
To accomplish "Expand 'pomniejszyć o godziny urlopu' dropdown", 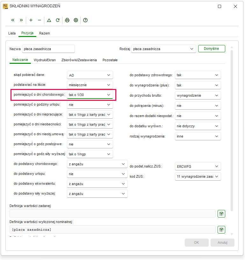I will 90,105.
